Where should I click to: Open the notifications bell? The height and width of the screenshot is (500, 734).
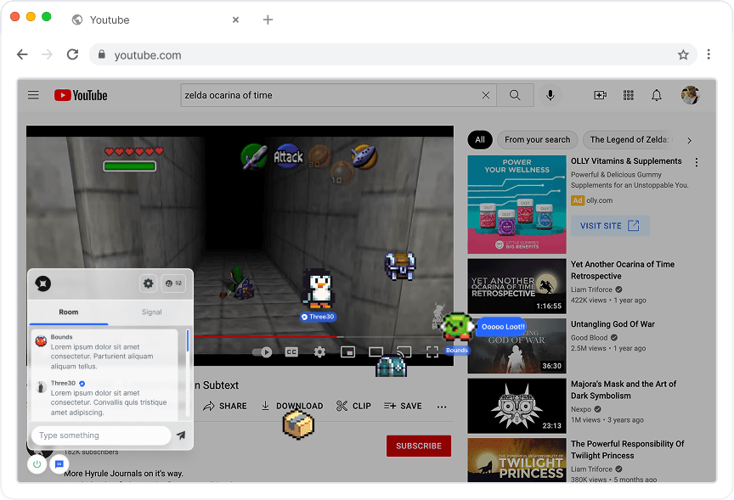point(657,95)
